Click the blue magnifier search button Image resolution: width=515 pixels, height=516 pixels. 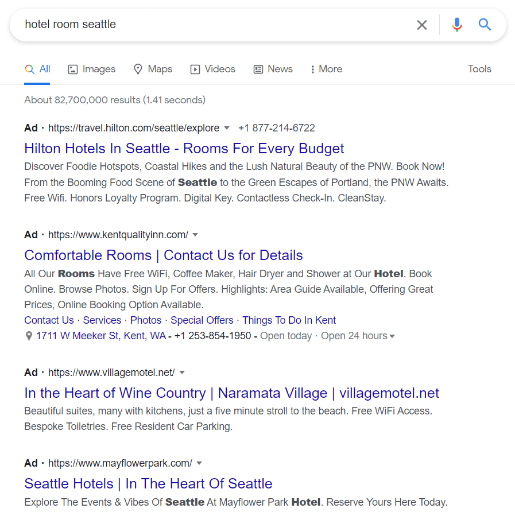485,25
